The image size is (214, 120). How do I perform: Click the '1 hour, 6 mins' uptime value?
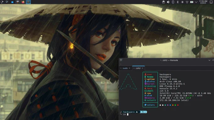click(x=168, y=79)
